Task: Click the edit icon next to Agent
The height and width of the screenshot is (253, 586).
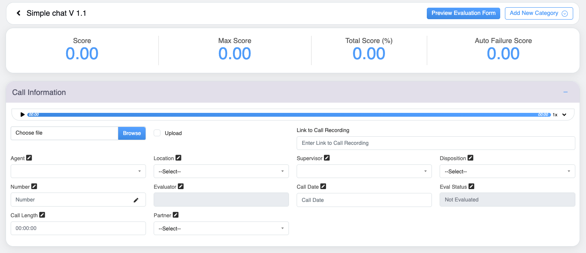Action: point(29,158)
